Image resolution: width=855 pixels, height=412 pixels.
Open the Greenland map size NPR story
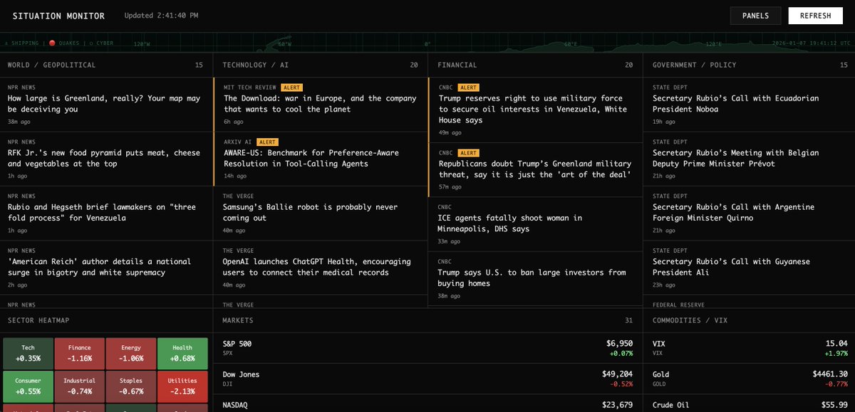[106, 105]
